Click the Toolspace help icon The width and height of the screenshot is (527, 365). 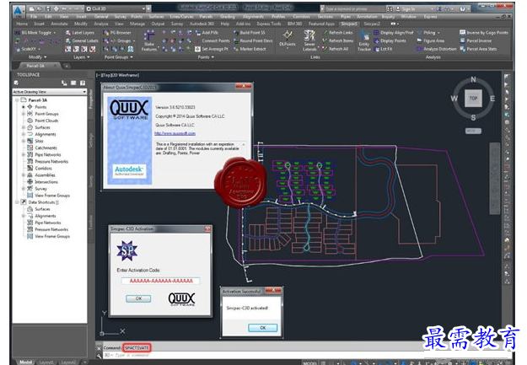click(83, 83)
